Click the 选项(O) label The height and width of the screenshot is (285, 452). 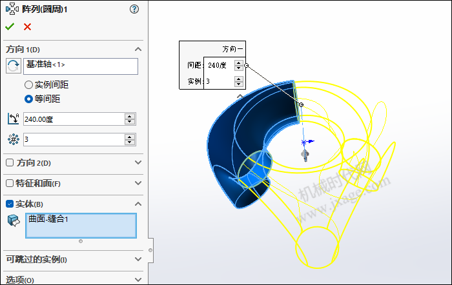20,280
